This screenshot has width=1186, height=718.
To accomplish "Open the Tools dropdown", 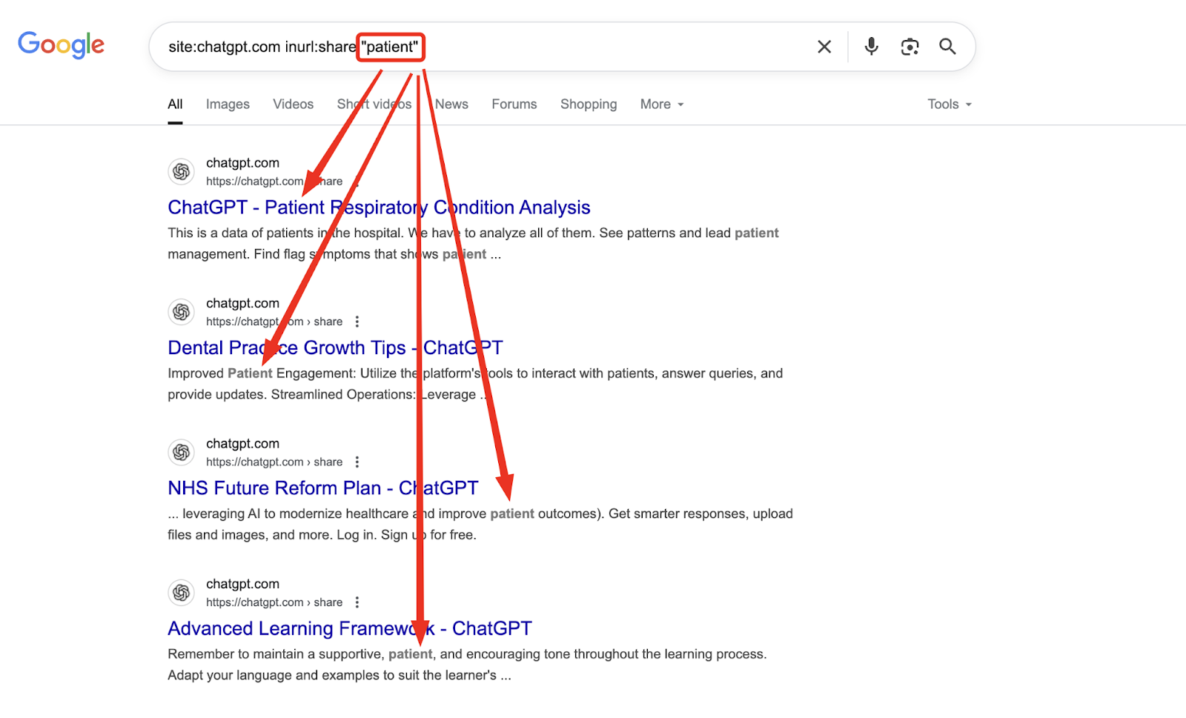I will [x=950, y=104].
